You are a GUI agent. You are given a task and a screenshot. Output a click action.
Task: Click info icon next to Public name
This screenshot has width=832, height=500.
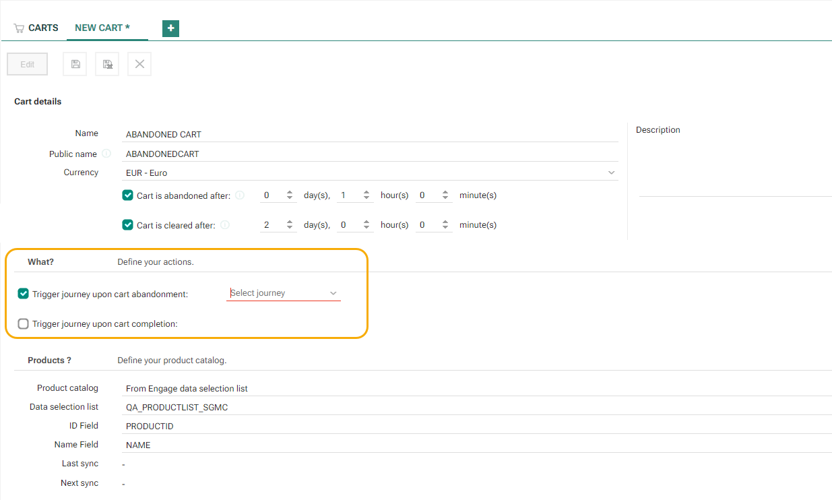click(x=106, y=154)
